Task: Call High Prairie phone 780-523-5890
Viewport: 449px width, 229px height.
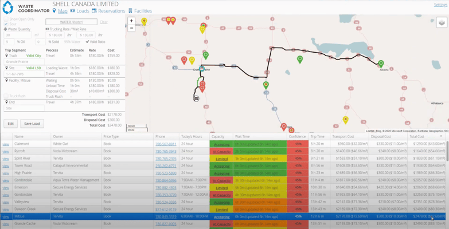Action: 166,173
